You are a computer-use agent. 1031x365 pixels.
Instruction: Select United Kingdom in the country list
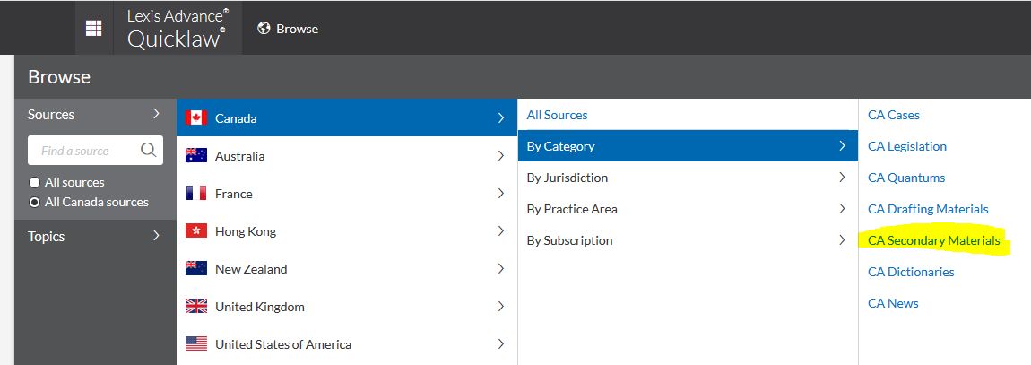click(347, 307)
